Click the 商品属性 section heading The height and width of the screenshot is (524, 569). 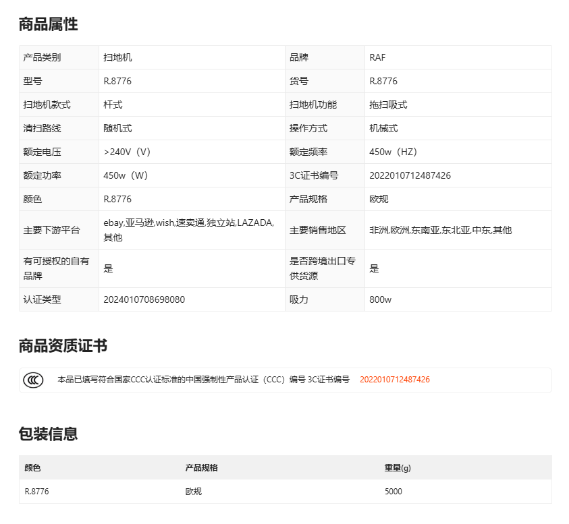(x=48, y=25)
